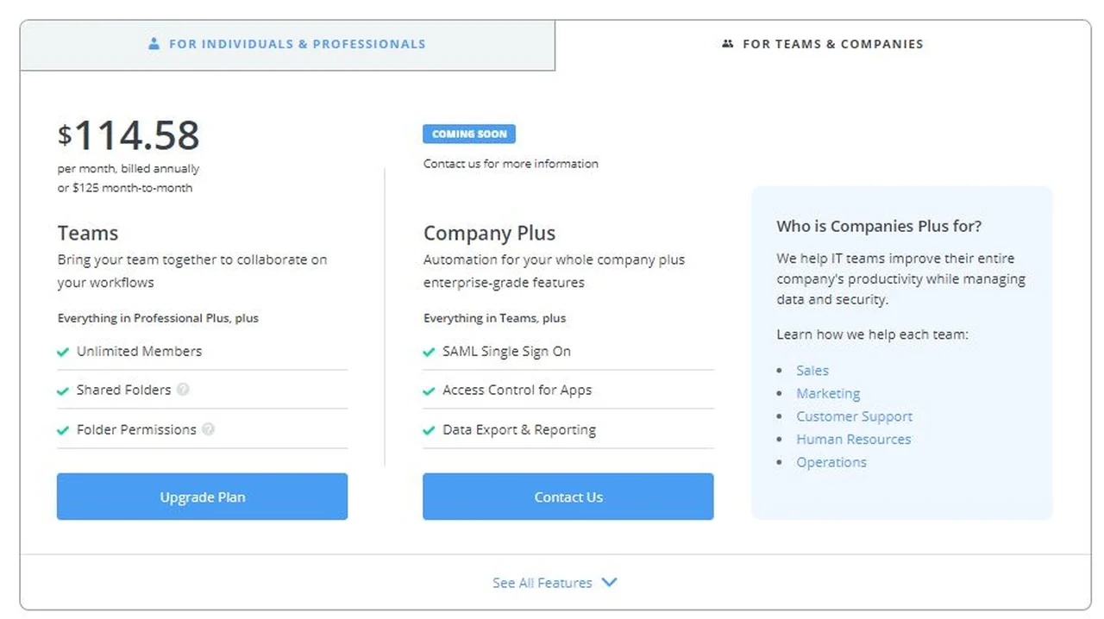
Task: Click the Contact Us button
Action: pyautogui.click(x=568, y=497)
